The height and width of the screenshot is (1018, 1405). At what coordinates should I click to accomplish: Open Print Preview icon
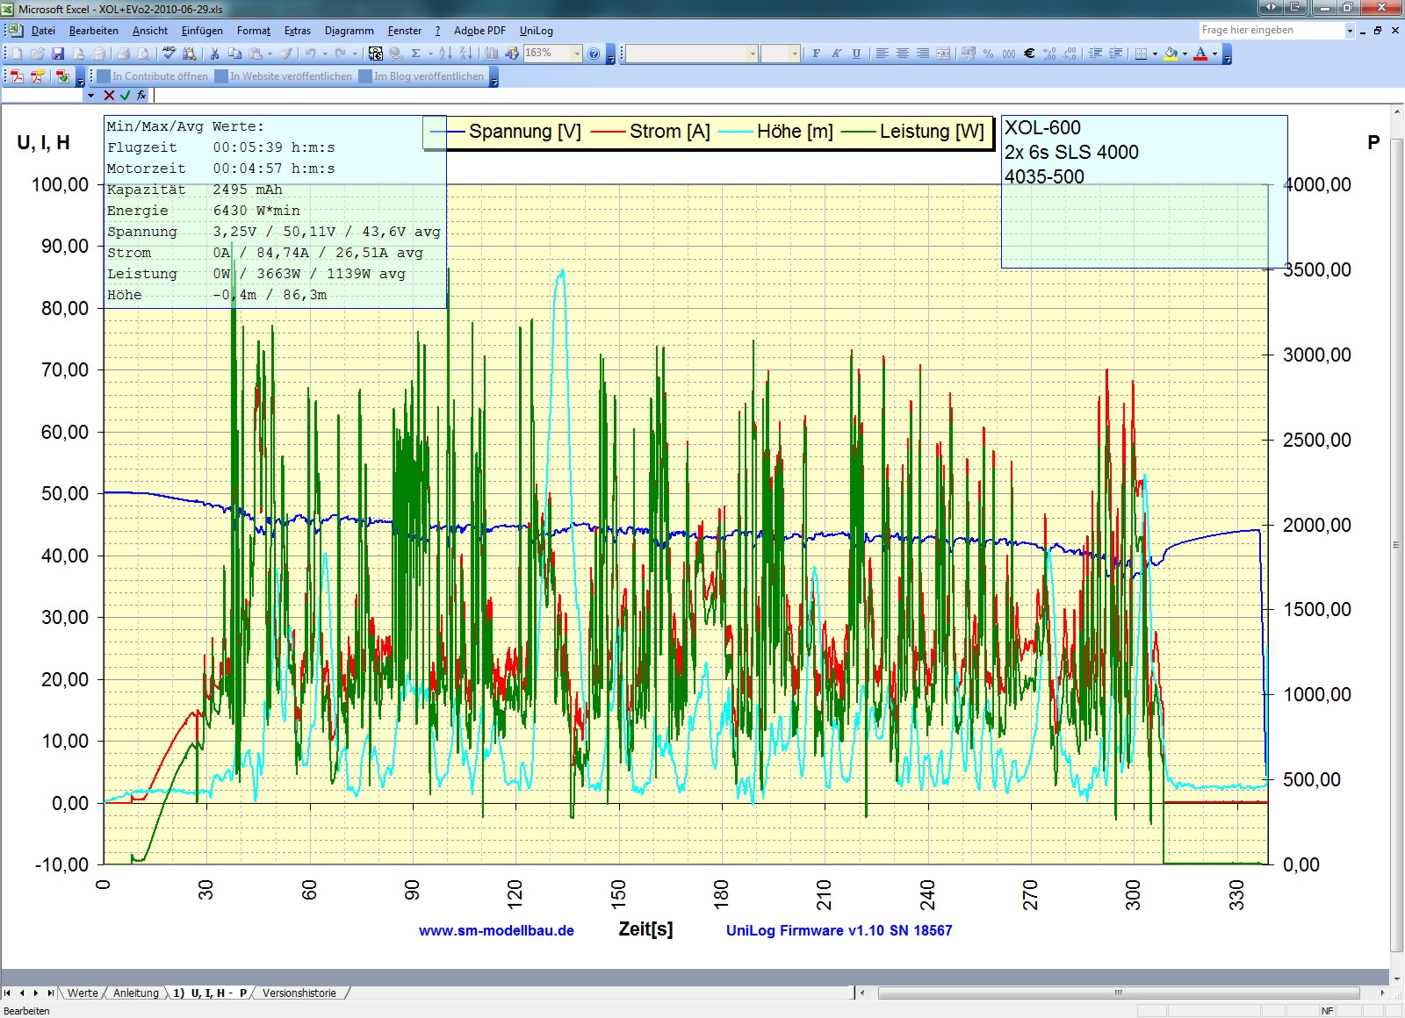click(x=144, y=54)
